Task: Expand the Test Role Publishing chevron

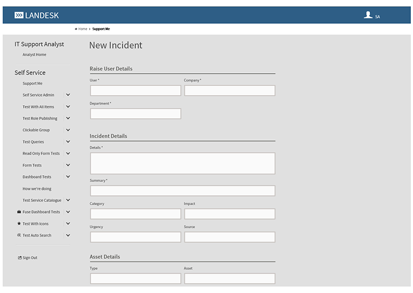Action: pos(68,118)
